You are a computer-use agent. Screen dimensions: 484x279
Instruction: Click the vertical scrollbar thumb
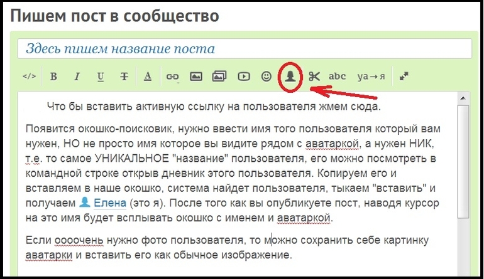[x=463, y=162]
